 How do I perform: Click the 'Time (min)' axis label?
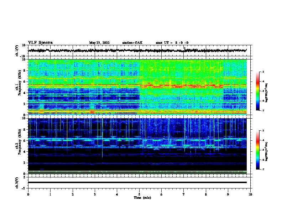coord(142,198)
